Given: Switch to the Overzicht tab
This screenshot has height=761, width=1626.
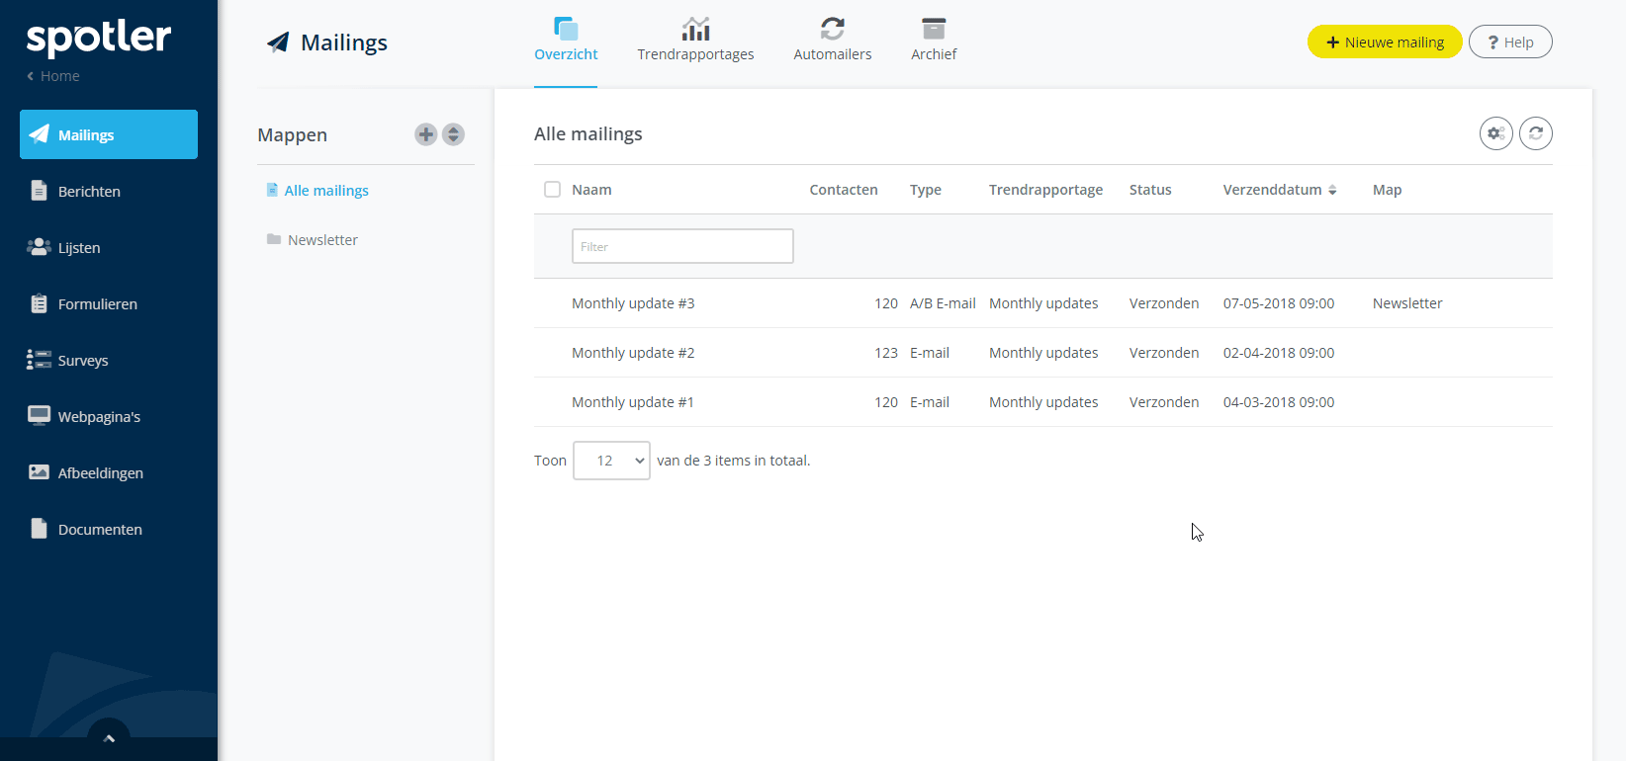Looking at the screenshot, I should 566,42.
